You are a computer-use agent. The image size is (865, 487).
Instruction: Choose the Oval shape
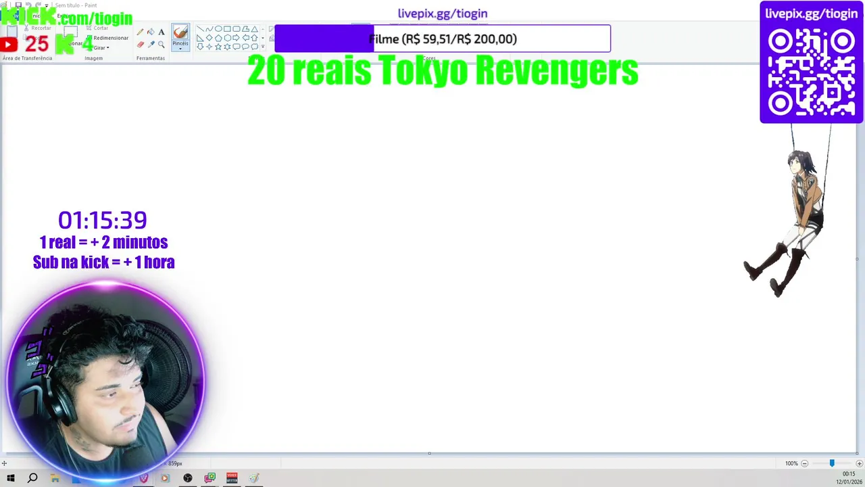(218, 28)
